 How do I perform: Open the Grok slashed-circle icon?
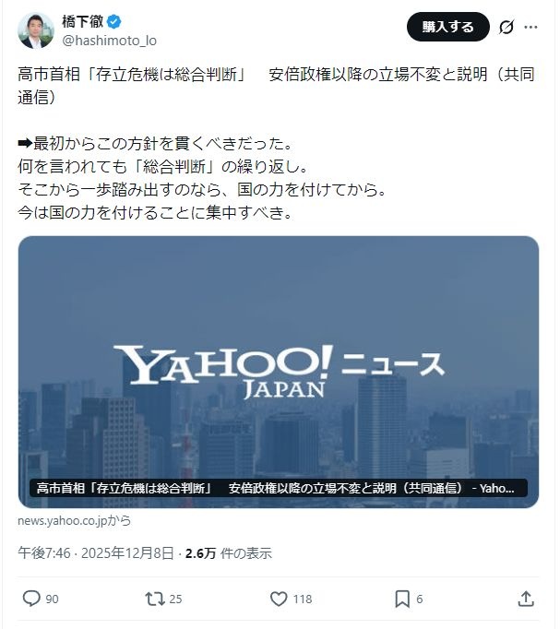click(x=506, y=27)
